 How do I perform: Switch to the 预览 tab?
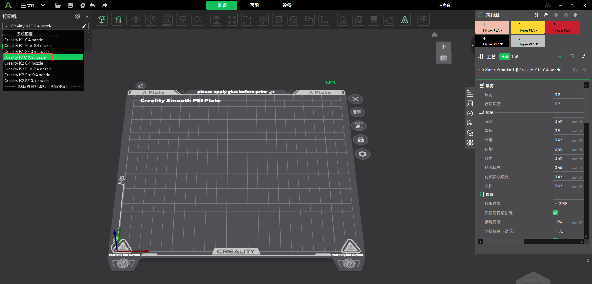tap(254, 5)
